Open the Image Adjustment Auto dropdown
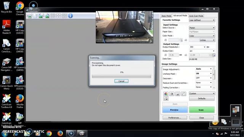244x137 pixels. (204, 69)
